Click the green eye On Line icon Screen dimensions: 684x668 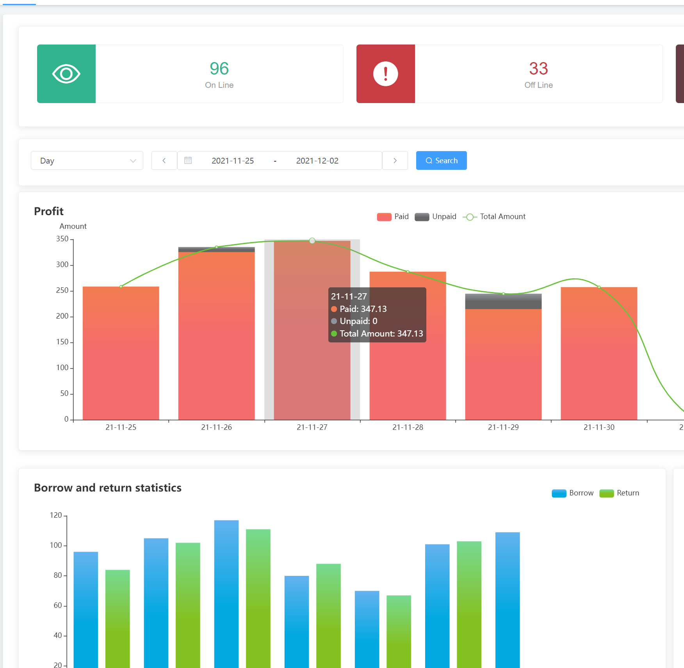click(66, 74)
